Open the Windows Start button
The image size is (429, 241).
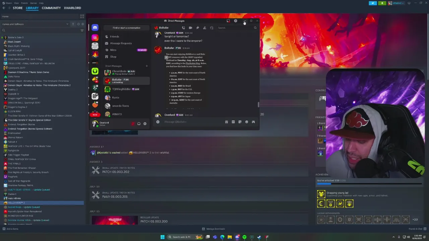click(x=163, y=237)
